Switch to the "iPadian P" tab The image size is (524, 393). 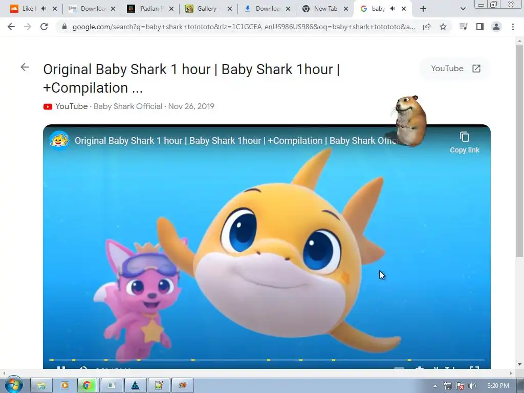tap(147, 9)
